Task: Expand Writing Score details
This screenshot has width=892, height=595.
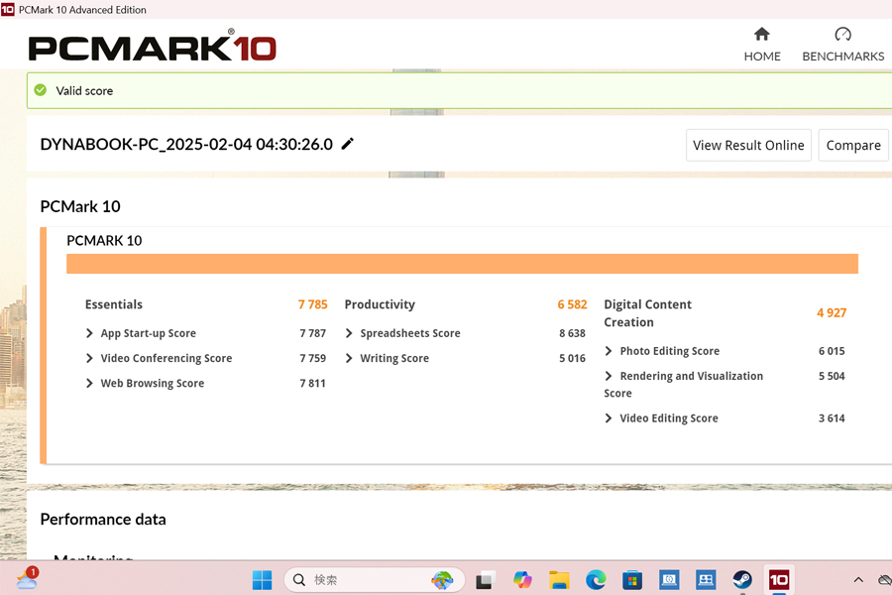Action: coord(349,358)
